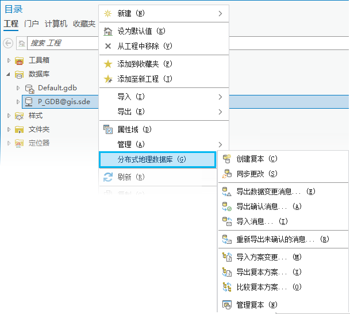This screenshot has height=314, width=350.
Task: Collapse the 数据库 tree node
Action: click(9, 74)
